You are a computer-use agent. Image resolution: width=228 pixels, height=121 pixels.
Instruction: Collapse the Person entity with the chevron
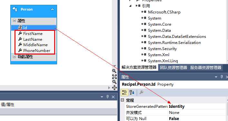[52, 10]
